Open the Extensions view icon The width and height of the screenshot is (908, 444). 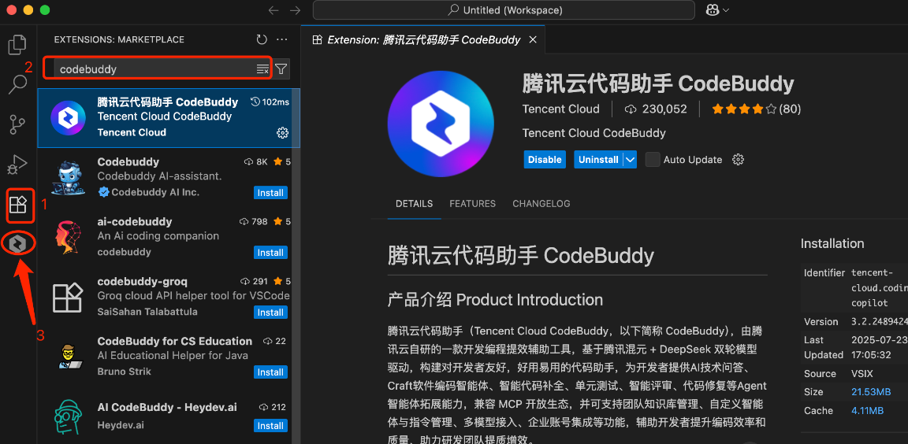(18, 204)
